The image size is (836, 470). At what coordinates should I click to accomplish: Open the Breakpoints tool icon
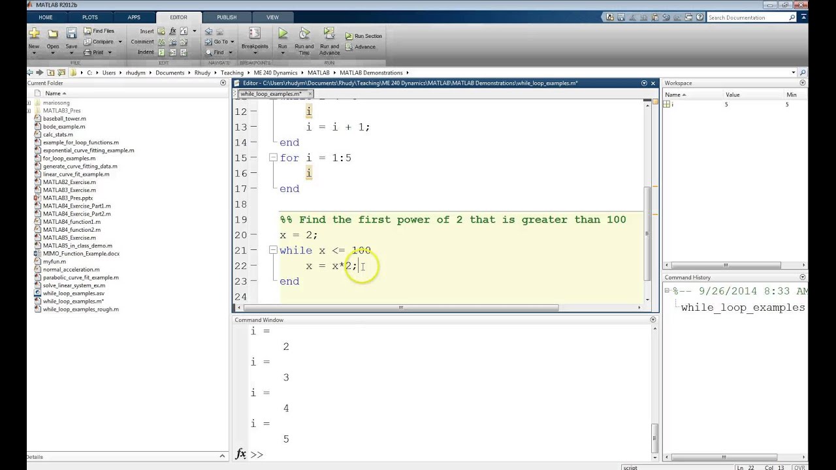pos(255,34)
